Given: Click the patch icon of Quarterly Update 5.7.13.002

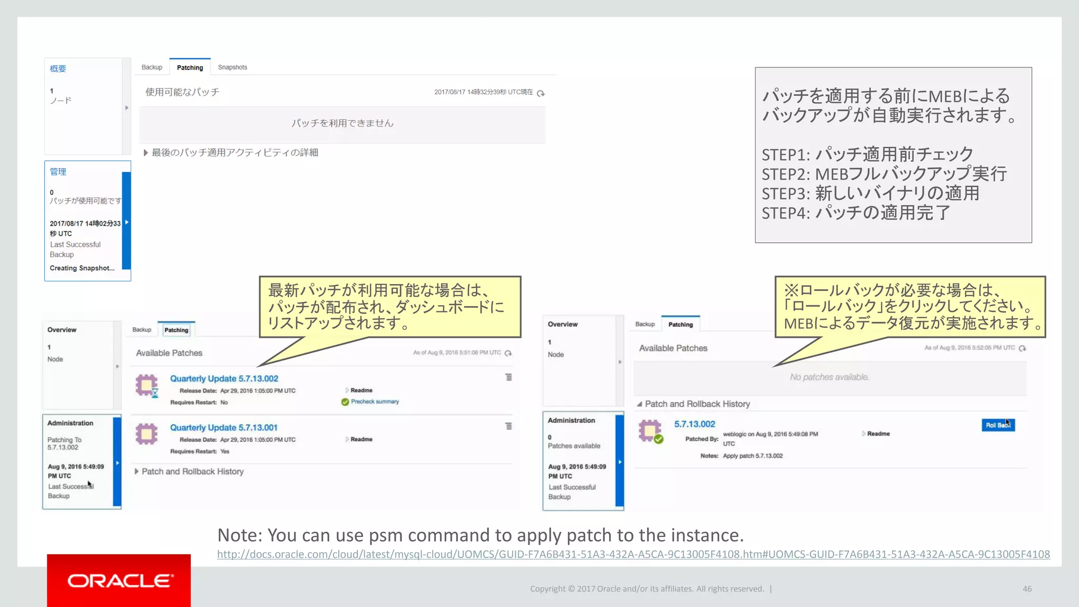Looking at the screenshot, I should click(147, 386).
